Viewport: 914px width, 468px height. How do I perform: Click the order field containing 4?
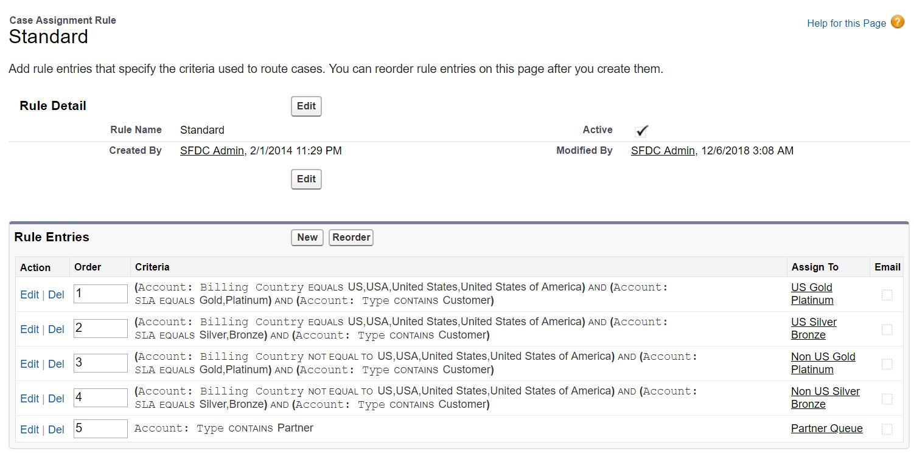coord(100,398)
